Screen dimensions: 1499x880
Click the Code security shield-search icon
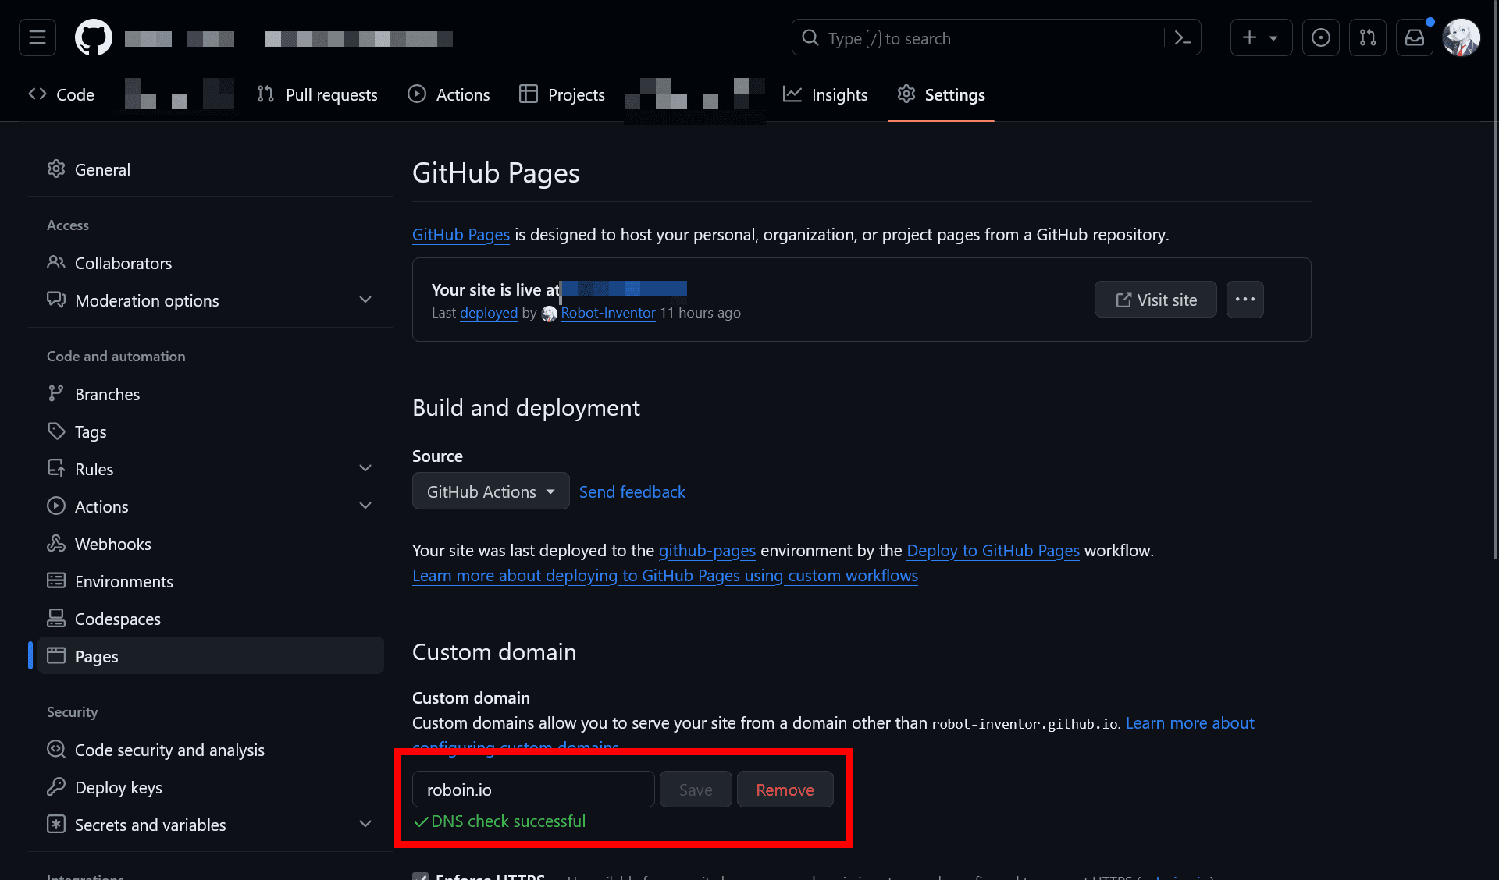(x=56, y=749)
